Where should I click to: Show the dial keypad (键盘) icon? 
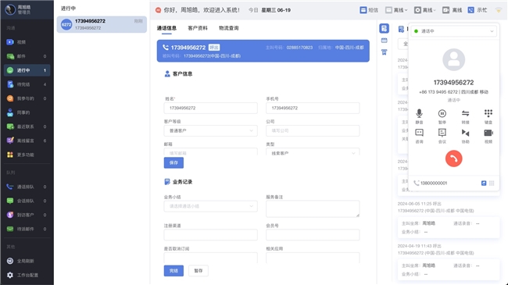pos(488,113)
